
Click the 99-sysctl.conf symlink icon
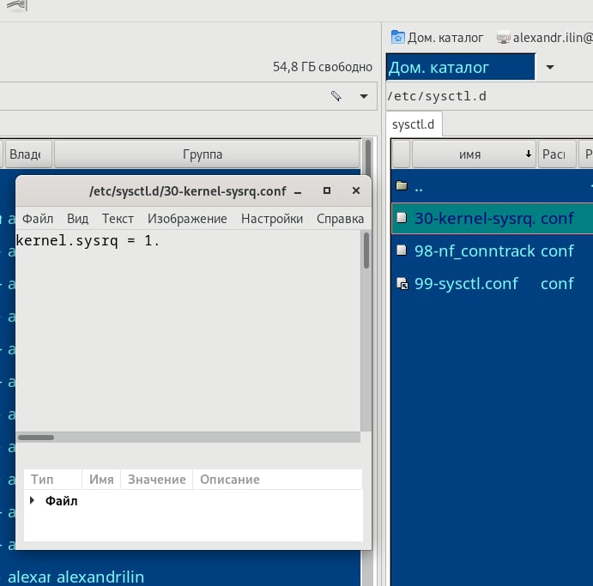coord(402,283)
